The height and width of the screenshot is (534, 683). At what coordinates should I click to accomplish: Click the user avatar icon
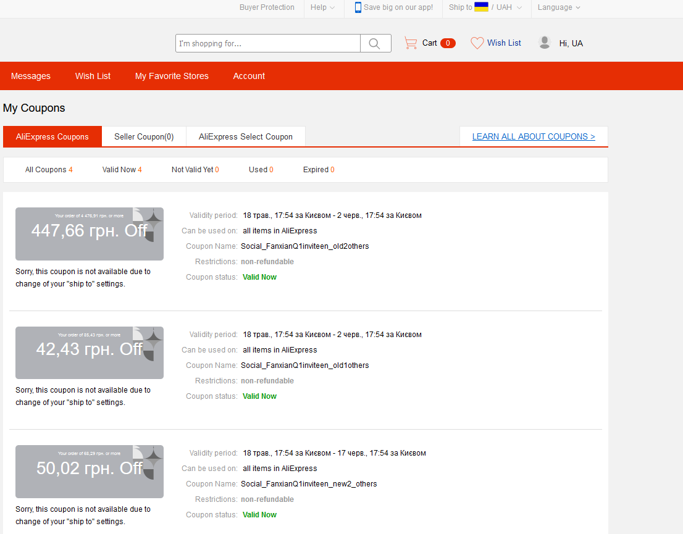click(x=545, y=42)
